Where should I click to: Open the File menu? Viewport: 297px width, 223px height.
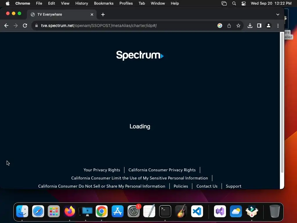[x=39, y=3]
